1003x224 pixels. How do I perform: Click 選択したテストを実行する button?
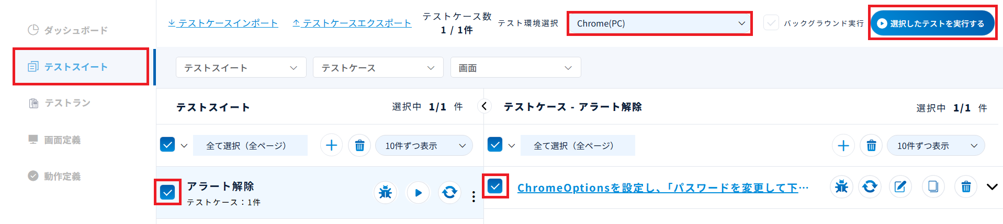[x=932, y=23]
